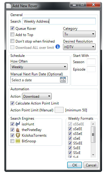
Task: Open the How Often Weekly dropdown
Action: pyautogui.click(x=39, y=67)
